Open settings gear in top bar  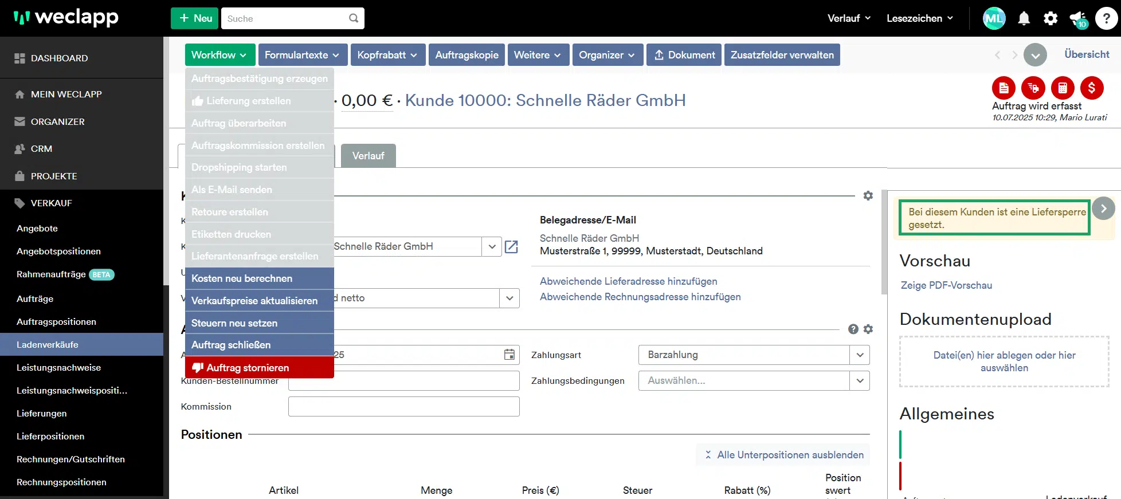click(x=1051, y=18)
